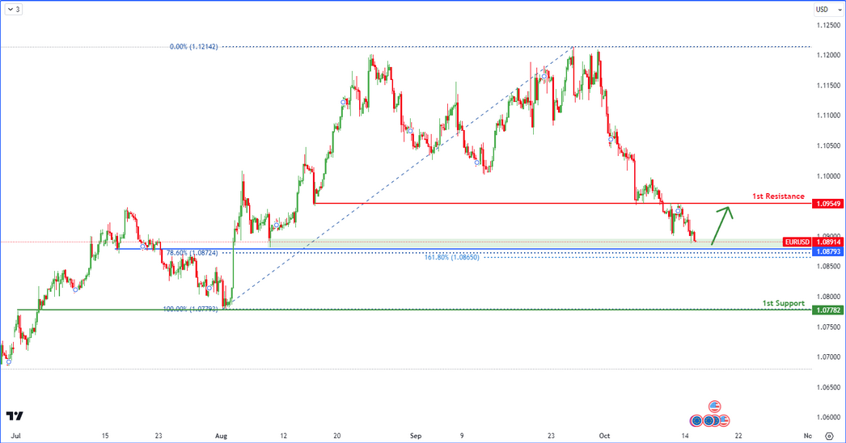Click 1.07000 on the price axis
Viewport: 846px width, 443px height.
click(828, 357)
